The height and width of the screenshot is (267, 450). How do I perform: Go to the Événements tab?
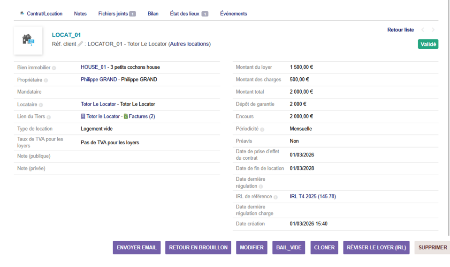233,14
